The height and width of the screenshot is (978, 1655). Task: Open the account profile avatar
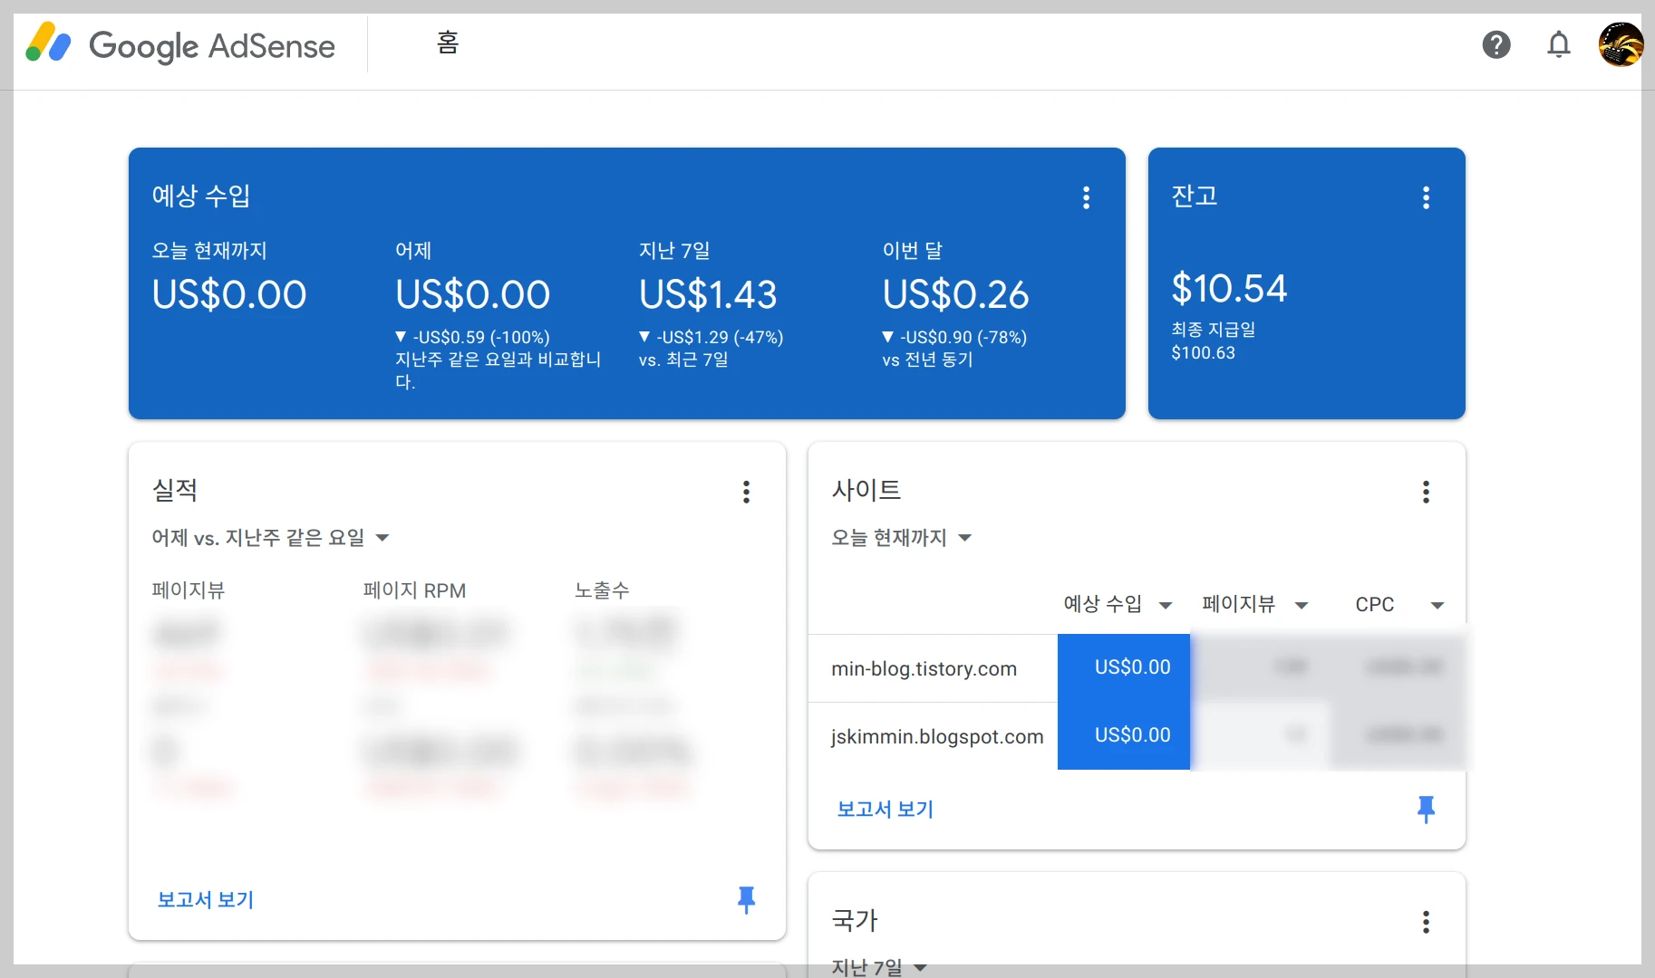[x=1621, y=44]
